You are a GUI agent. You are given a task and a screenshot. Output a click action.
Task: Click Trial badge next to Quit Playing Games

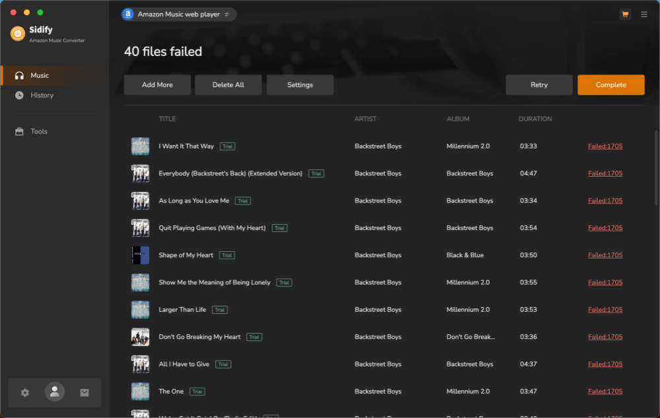pyautogui.click(x=279, y=228)
